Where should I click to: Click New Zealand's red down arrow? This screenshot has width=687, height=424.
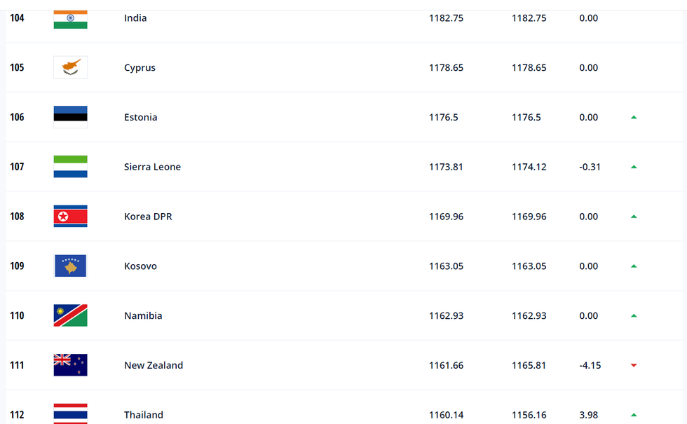(x=634, y=365)
